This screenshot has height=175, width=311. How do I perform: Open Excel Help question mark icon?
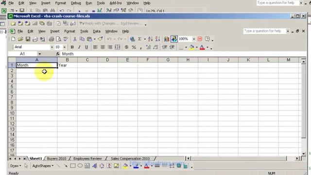tap(207, 39)
